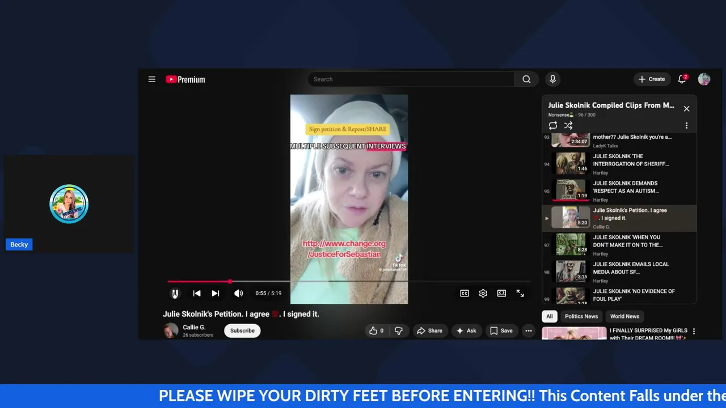726x408 pixels.
Task: Select the World News chip
Action: point(624,316)
